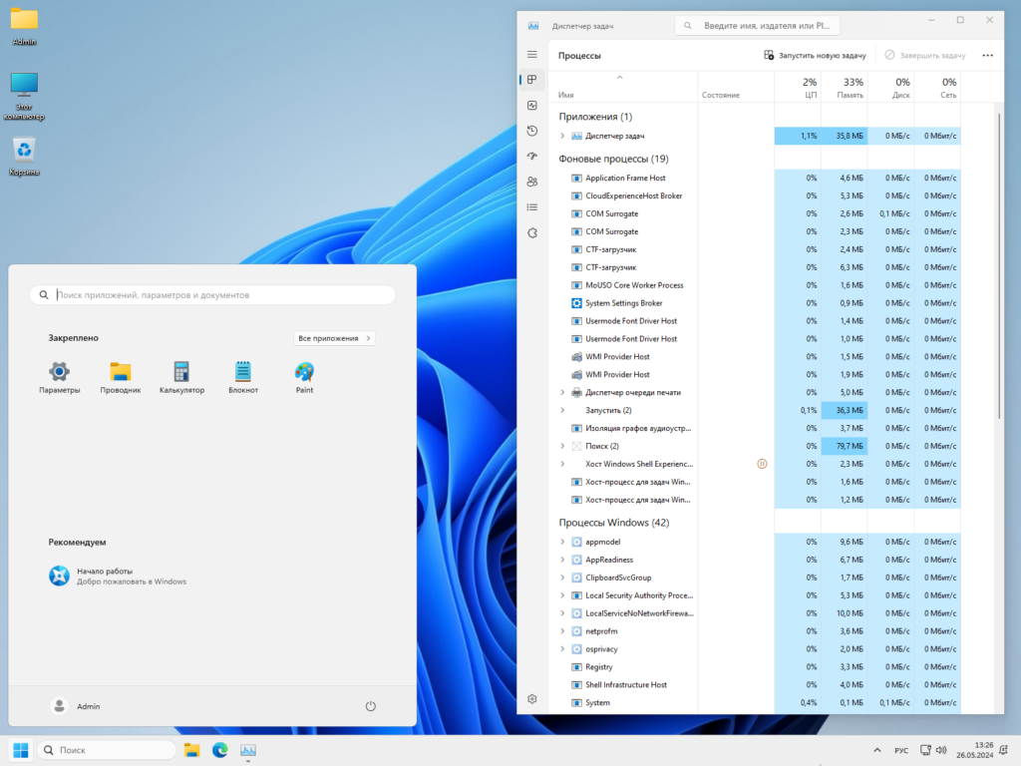Open Начало работы recommended item

(118, 575)
